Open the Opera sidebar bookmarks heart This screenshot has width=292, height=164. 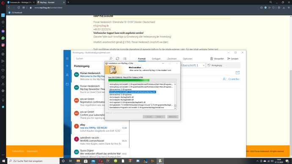coord(3,70)
